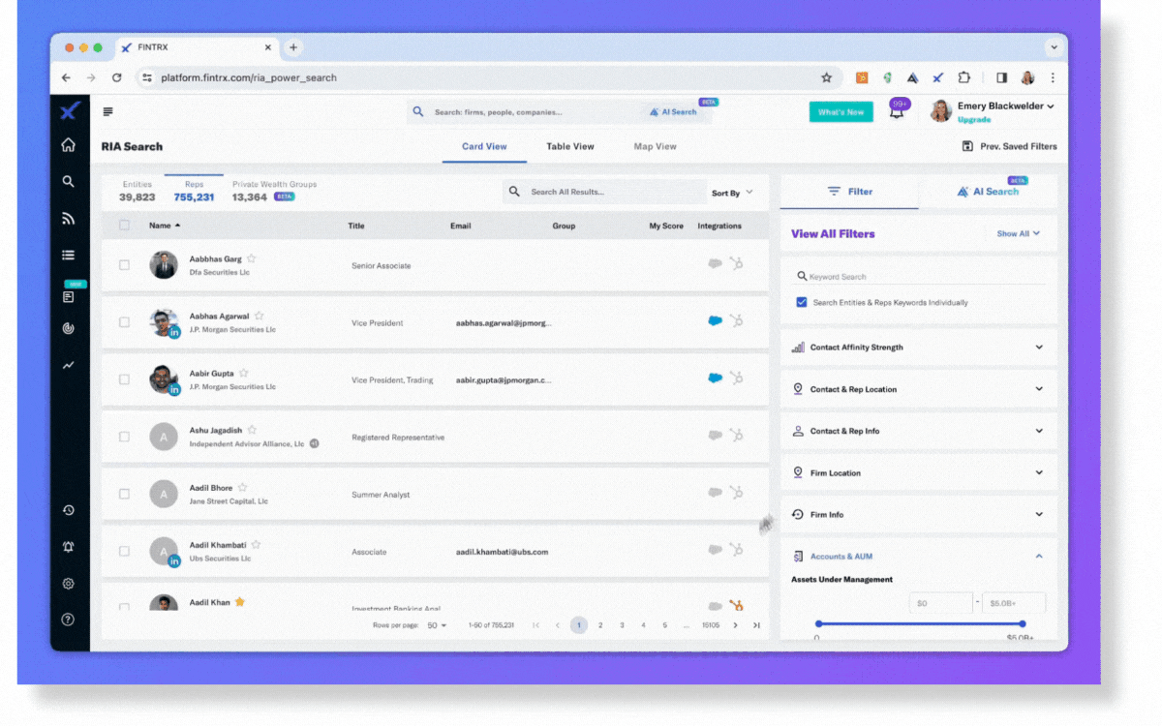Click the HubSpot icon for Aadil Bhore
The image size is (1162, 726).
click(x=736, y=492)
